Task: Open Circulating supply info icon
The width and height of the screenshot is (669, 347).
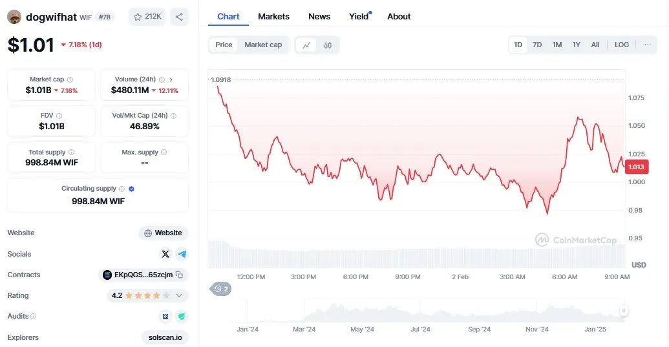Action: (x=122, y=189)
